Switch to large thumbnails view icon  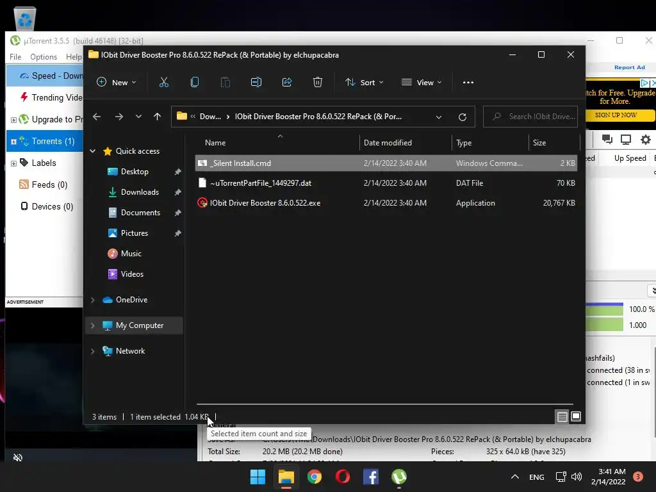[x=576, y=416]
